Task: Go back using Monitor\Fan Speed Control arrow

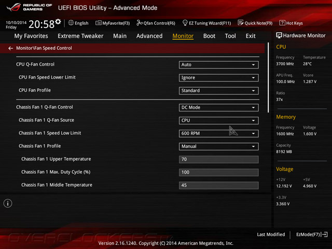Action: pos(10,48)
